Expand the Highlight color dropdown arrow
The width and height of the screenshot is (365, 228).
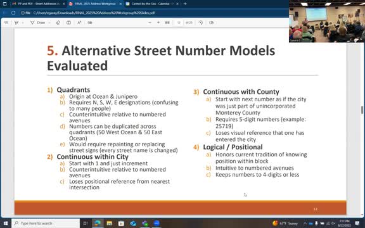[23, 23]
